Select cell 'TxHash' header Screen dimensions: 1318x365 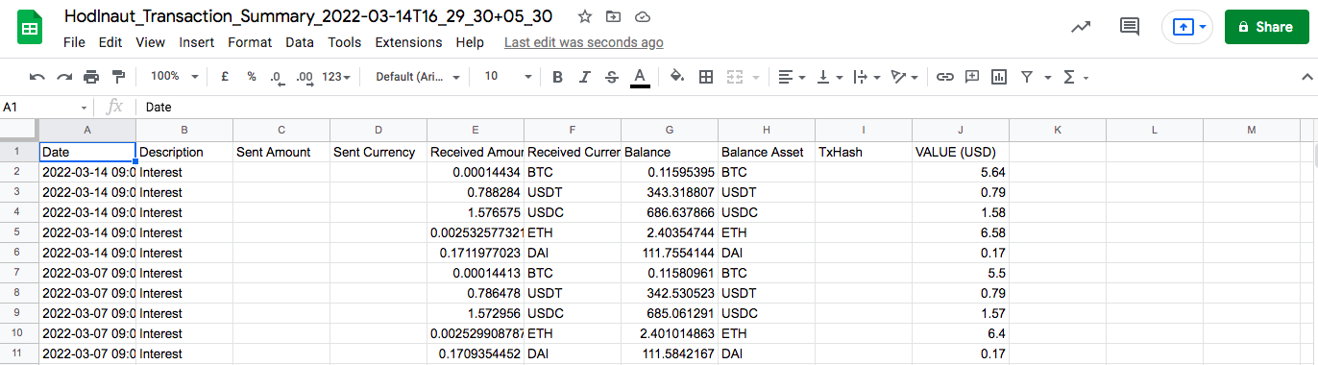864,152
